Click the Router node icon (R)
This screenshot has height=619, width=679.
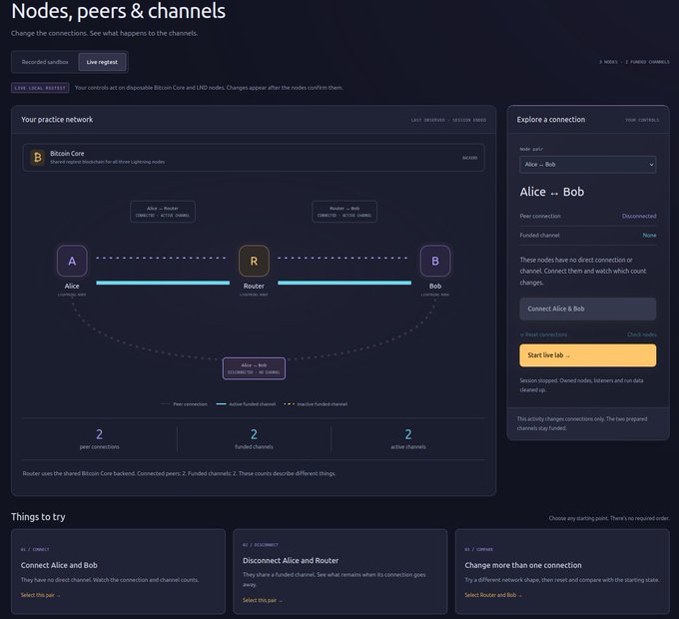(x=254, y=261)
